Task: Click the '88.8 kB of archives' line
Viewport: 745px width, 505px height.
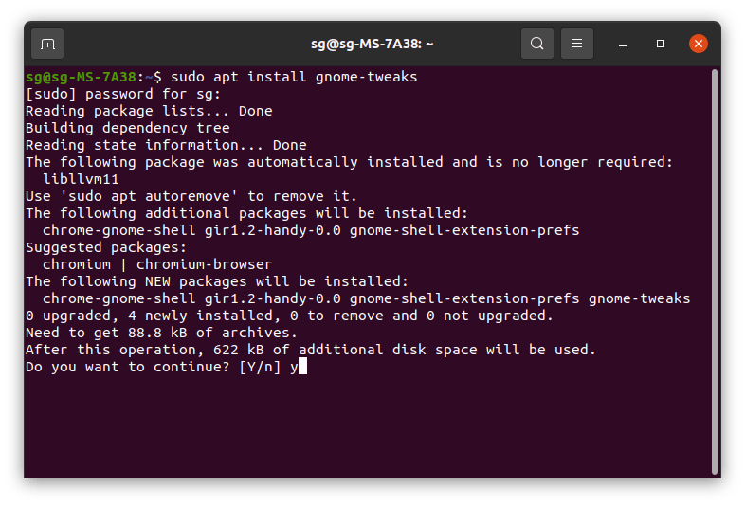Action: tap(161, 333)
